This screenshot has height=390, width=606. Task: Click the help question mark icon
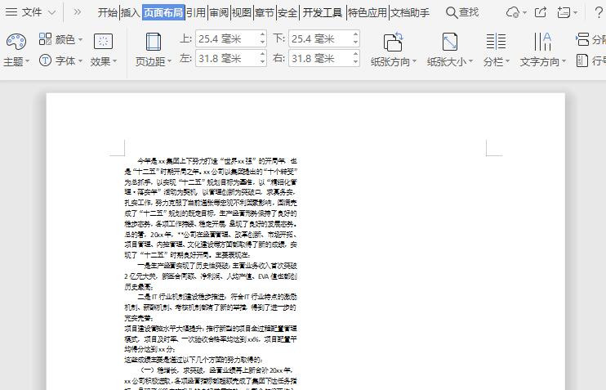coord(599,12)
